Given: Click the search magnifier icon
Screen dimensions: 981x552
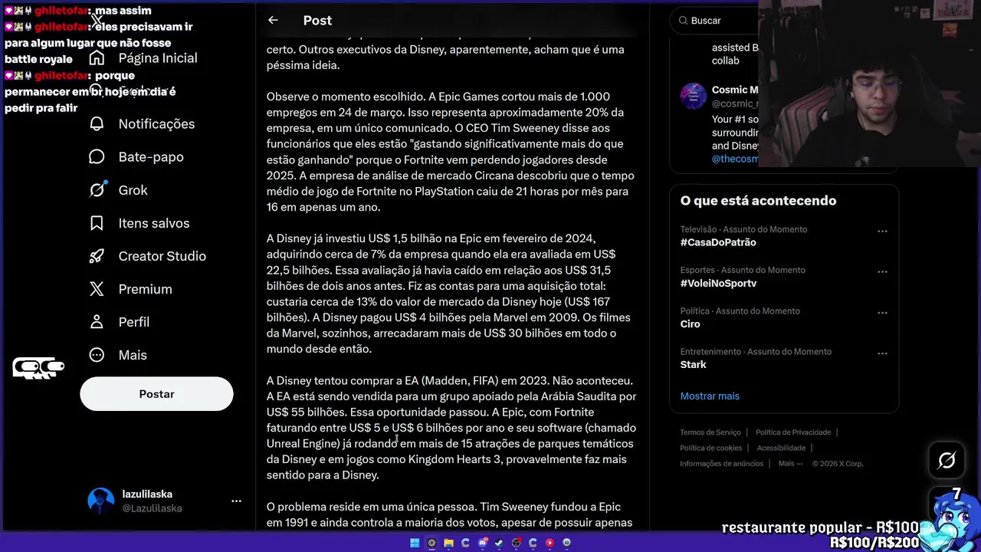Looking at the screenshot, I should [682, 21].
